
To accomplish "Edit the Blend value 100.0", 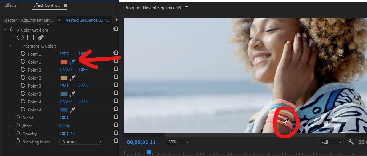I will tap(64, 118).
